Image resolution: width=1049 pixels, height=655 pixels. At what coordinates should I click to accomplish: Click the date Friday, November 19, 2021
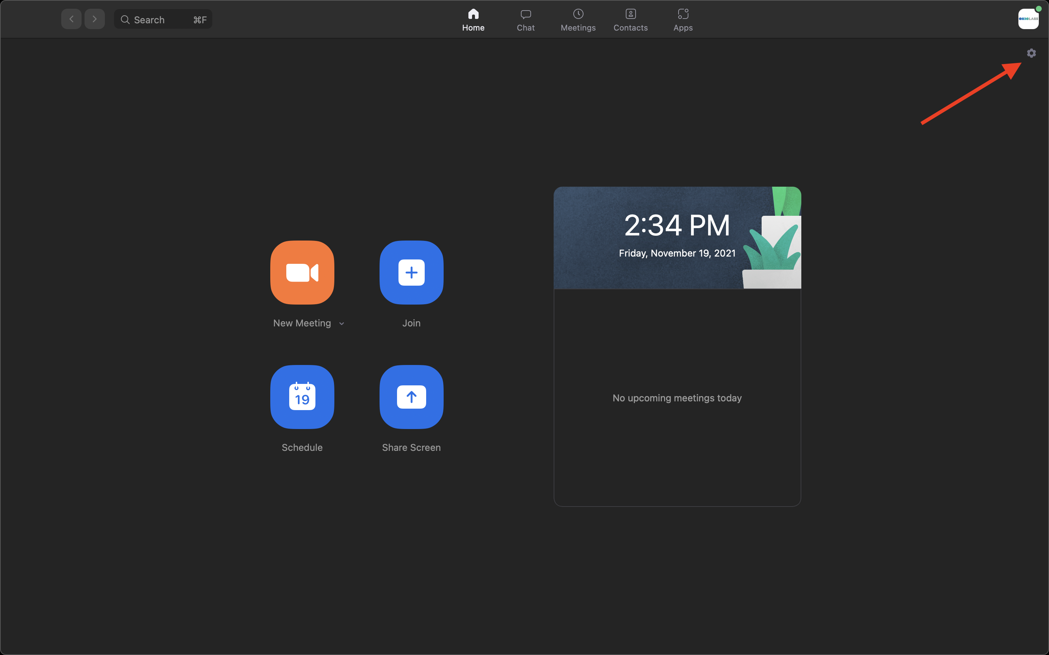click(677, 253)
